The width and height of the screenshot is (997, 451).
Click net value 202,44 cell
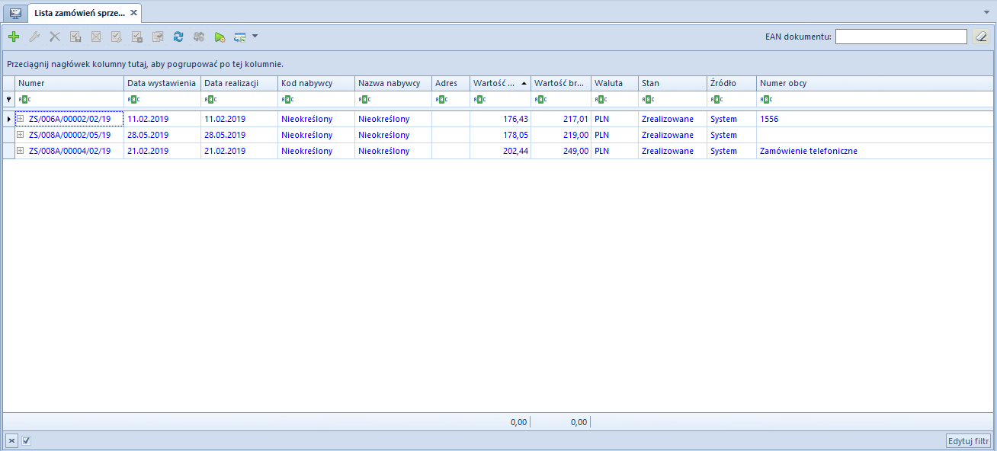[500, 151]
